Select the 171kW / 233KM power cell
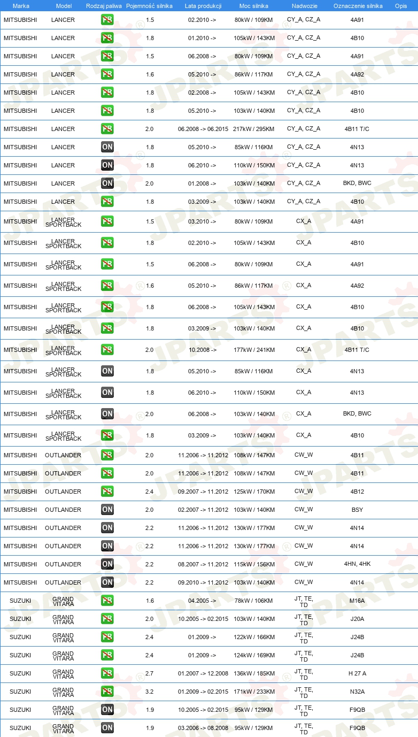The width and height of the screenshot is (418, 737). click(254, 692)
